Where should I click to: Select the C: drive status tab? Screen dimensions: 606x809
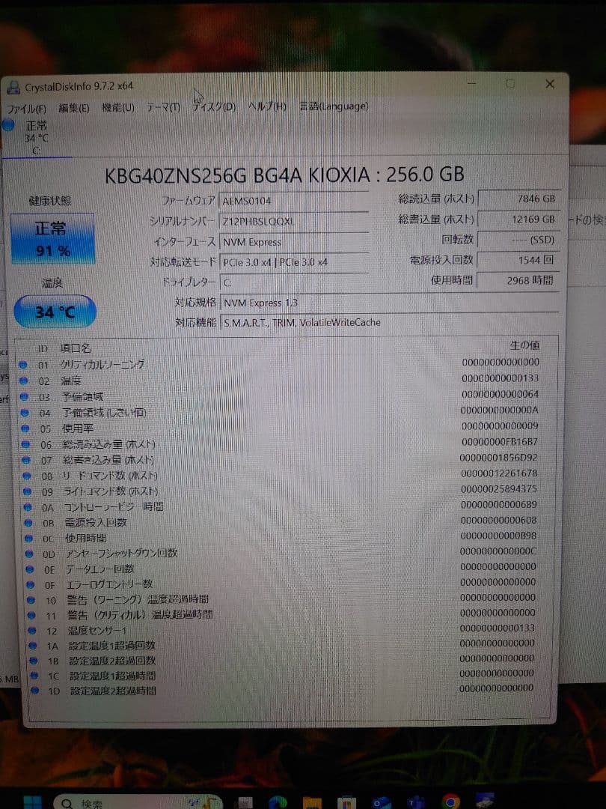coord(36,139)
